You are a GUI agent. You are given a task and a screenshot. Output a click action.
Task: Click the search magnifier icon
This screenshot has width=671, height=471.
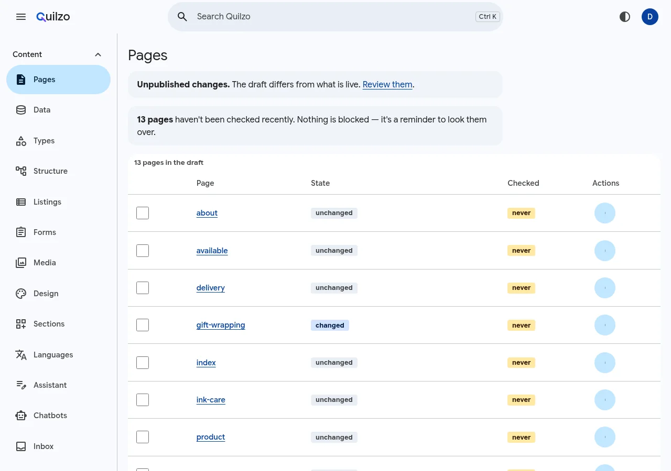[x=182, y=17]
